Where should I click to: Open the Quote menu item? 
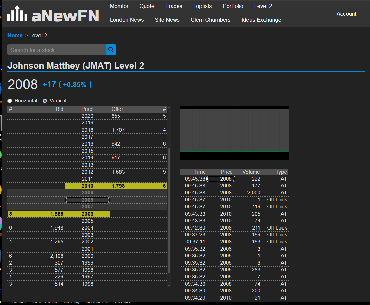147,6
